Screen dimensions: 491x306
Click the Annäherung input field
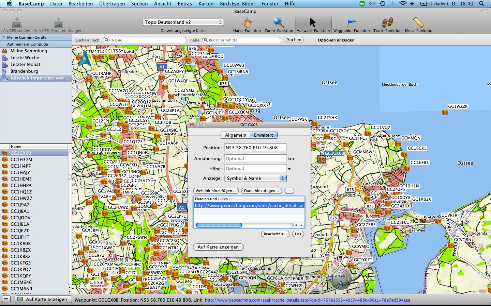click(255, 158)
